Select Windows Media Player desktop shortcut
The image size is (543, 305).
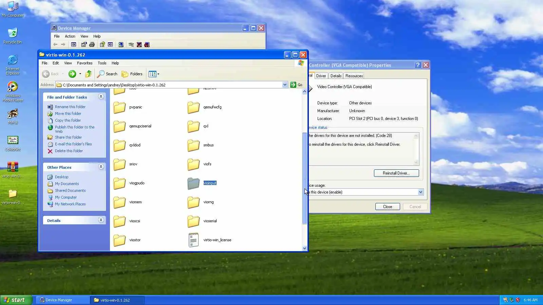click(13, 91)
